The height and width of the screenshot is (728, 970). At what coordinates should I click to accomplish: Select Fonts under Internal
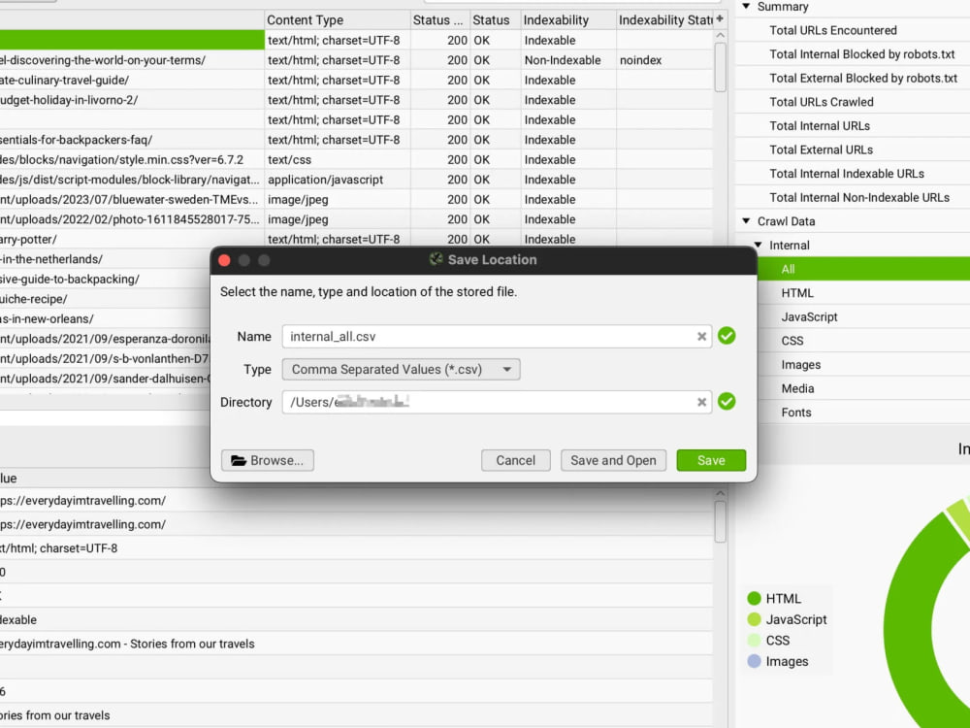click(x=795, y=413)
